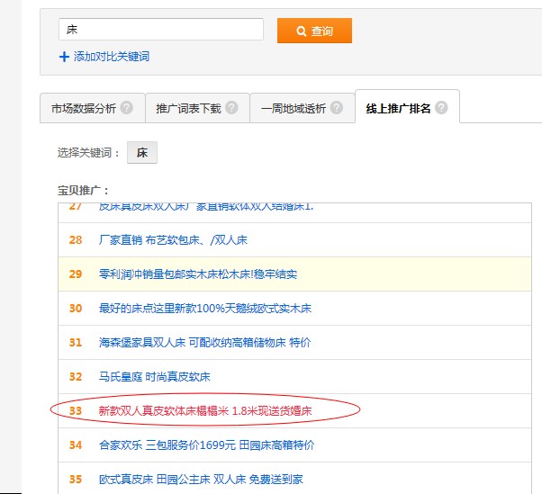Click help icon beside 一周地域透析
Image resolution: width=542 pixels, height=494 pixels.
(x=337, y=108)
